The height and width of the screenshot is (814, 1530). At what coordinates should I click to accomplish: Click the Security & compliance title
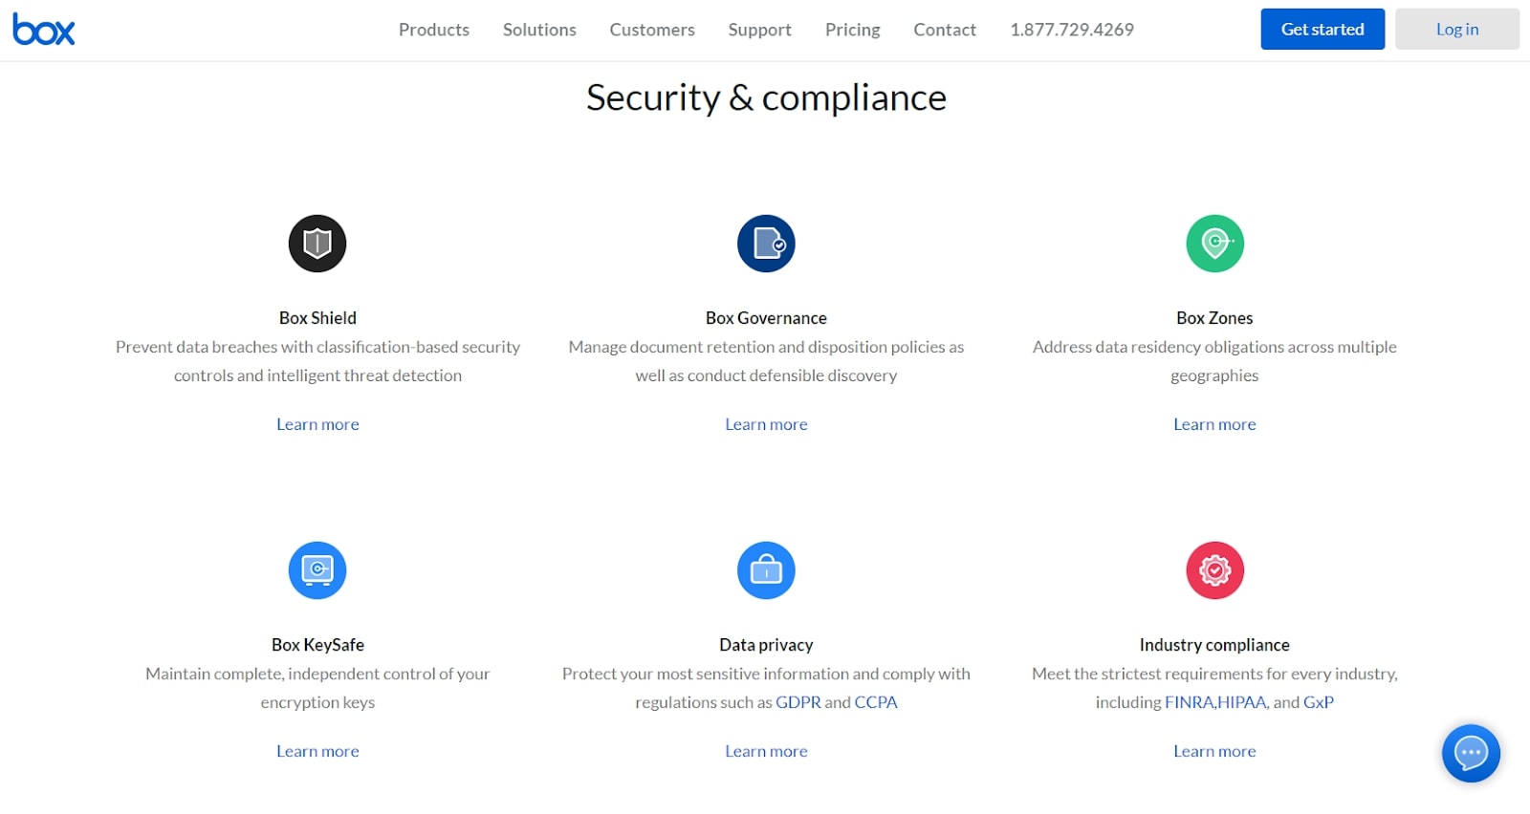766,97
